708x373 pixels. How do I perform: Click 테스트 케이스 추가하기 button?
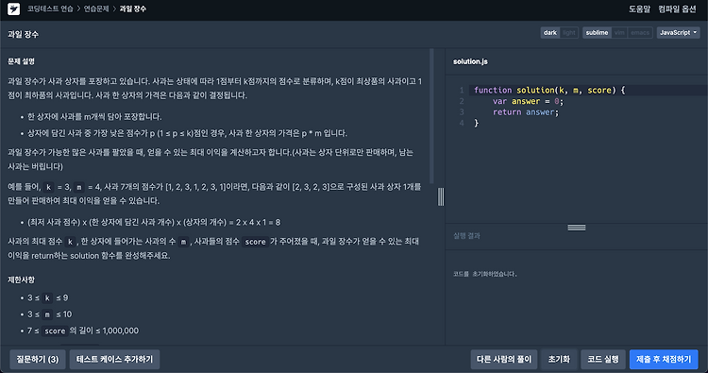click(x=114, y=360)
